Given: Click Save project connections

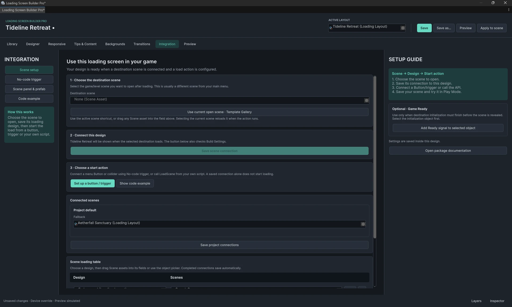Looking at the screenshot, I should pos(219,245).
